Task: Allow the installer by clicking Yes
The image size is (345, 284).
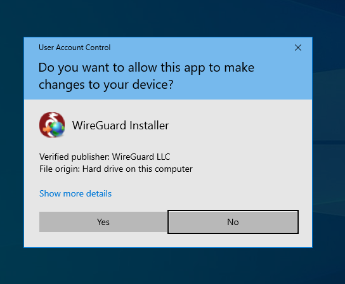Action: 103,222
